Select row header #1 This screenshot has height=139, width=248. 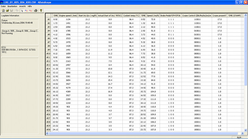[48, 19]
